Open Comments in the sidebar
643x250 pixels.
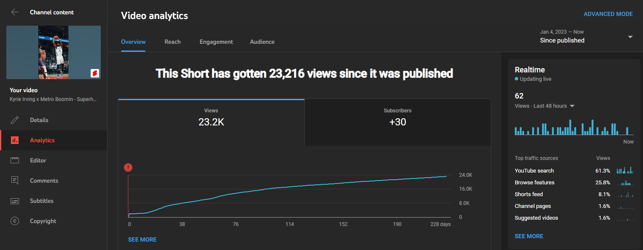coord(54,181)
